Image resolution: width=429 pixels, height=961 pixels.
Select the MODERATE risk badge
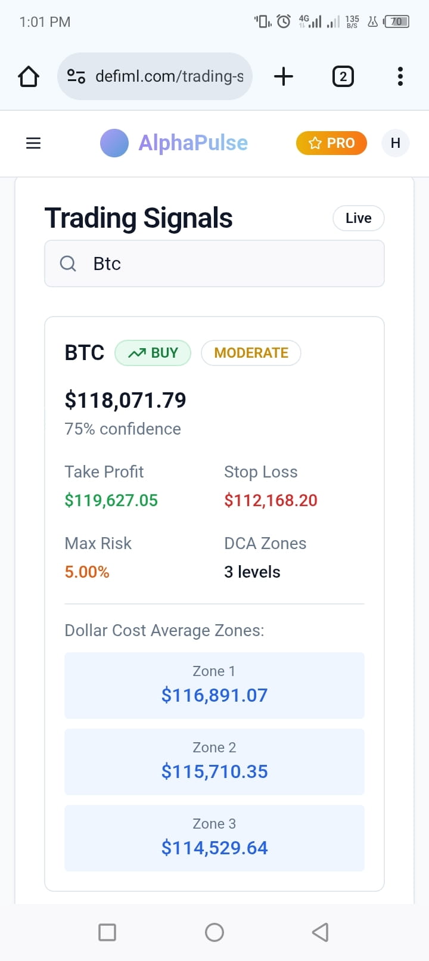tap(251, 353)
